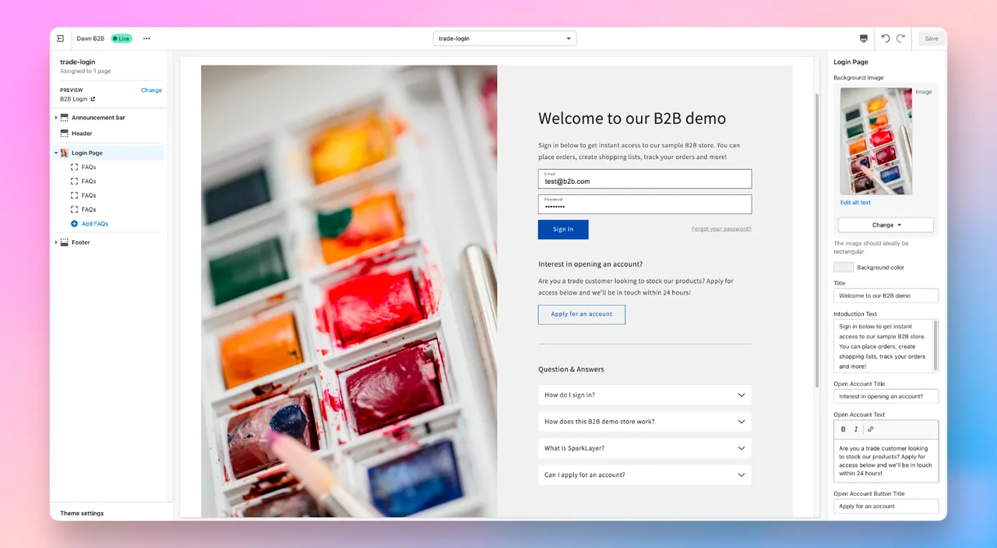Open the desktop preview icon
This screenshot has height=548, width=997.
[863, 37]
